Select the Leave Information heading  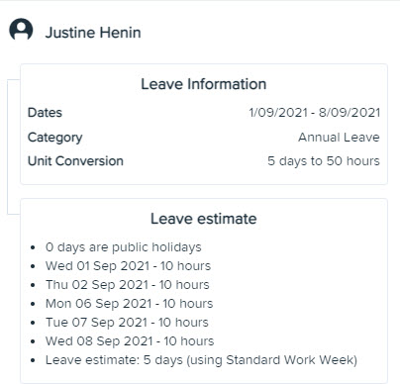click(204, 84)
